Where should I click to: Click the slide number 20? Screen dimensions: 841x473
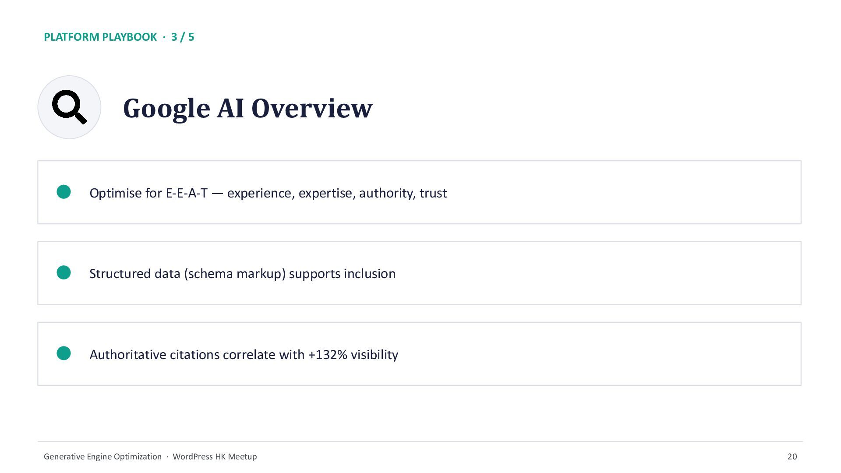click(x=792, y=456)
